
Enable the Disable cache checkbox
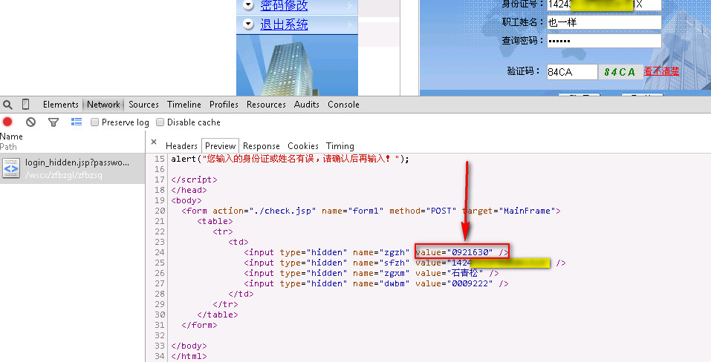tap(160, 122)
